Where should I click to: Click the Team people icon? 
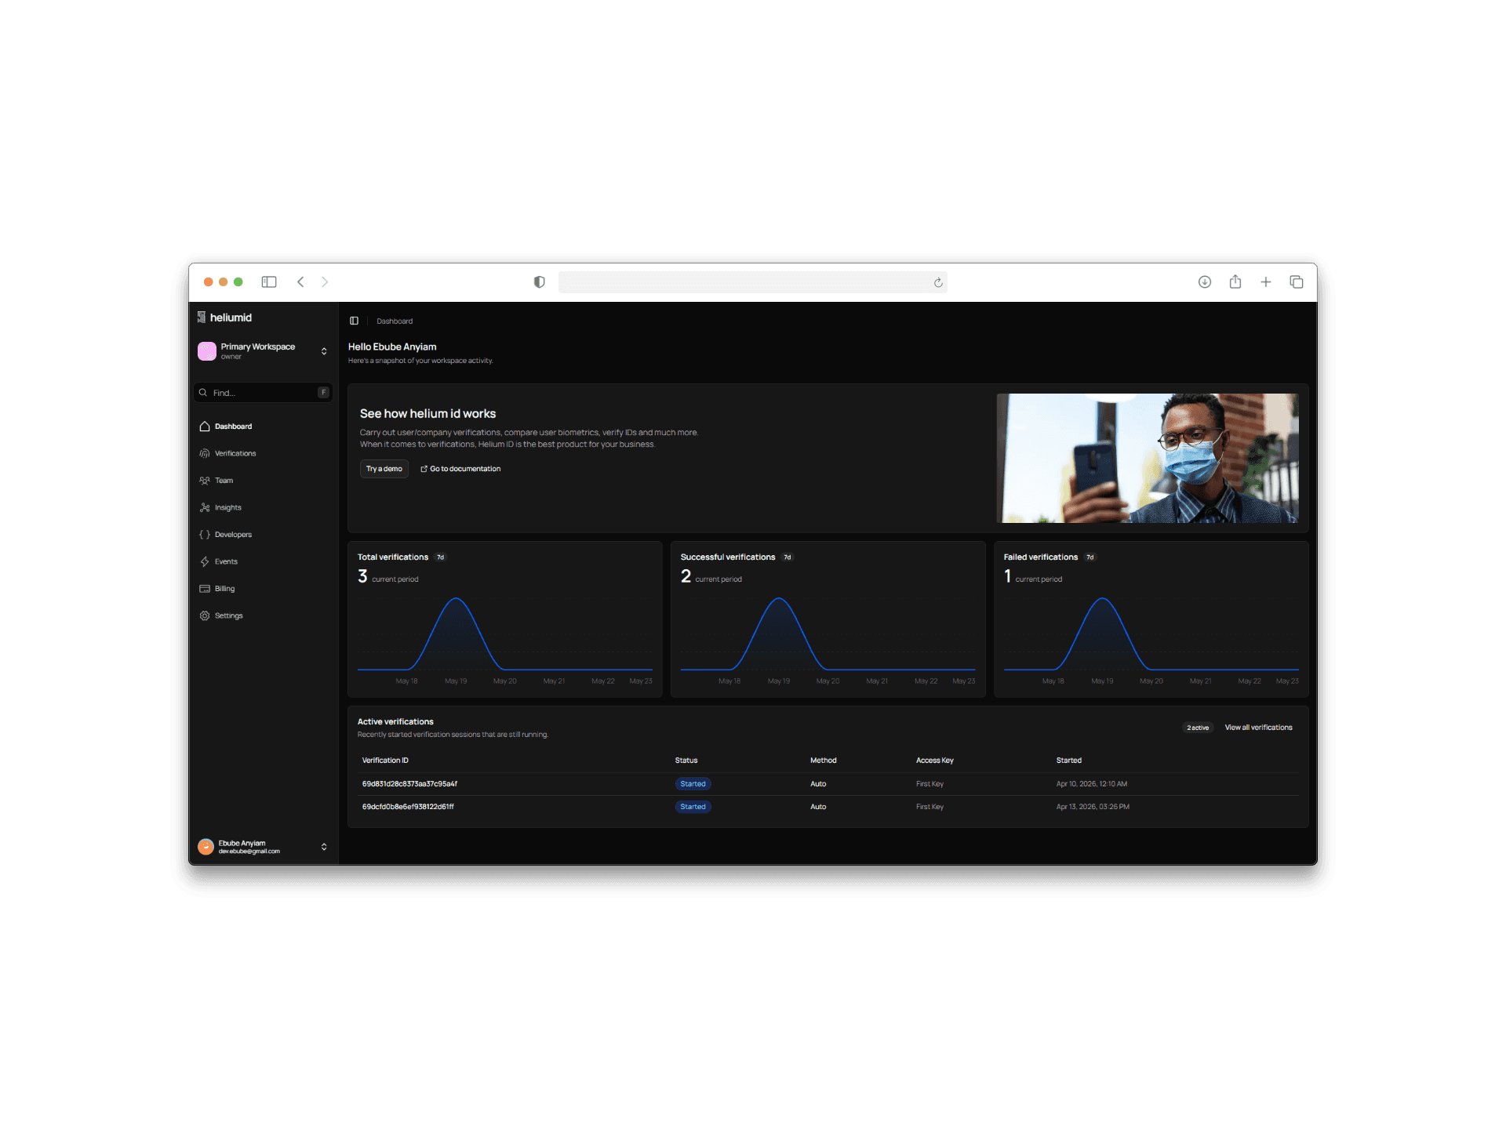tap(205, 481)
